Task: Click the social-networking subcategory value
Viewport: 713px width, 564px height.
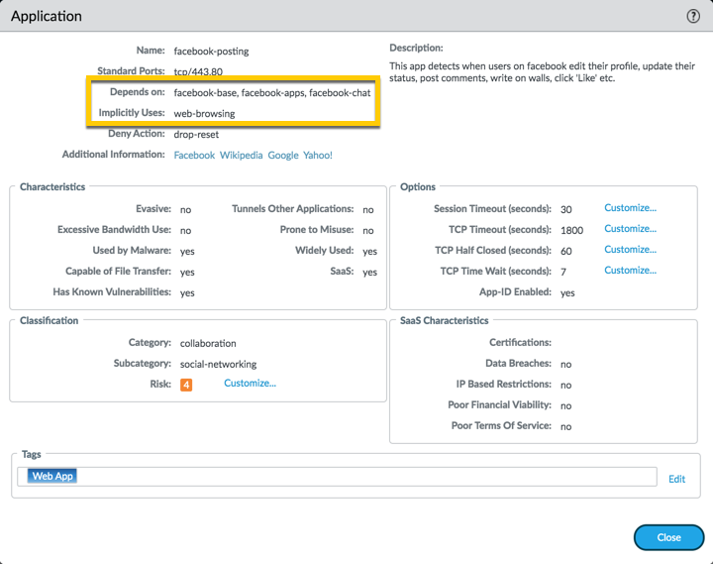Action: point(218,364)
